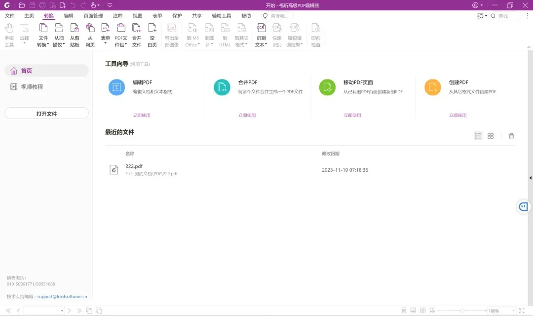This screenshot has height=316, width=533.
Task: Click the 名称 column header
Action: coord(130,154)
